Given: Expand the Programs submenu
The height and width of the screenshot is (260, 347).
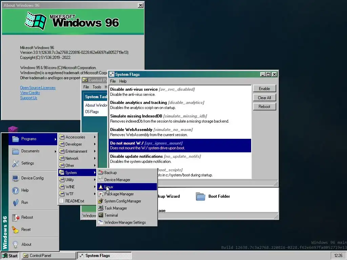Looking at the screenshot, I should point(33,139).
